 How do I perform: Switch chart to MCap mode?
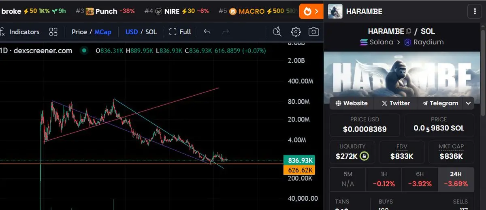point(103,32)
